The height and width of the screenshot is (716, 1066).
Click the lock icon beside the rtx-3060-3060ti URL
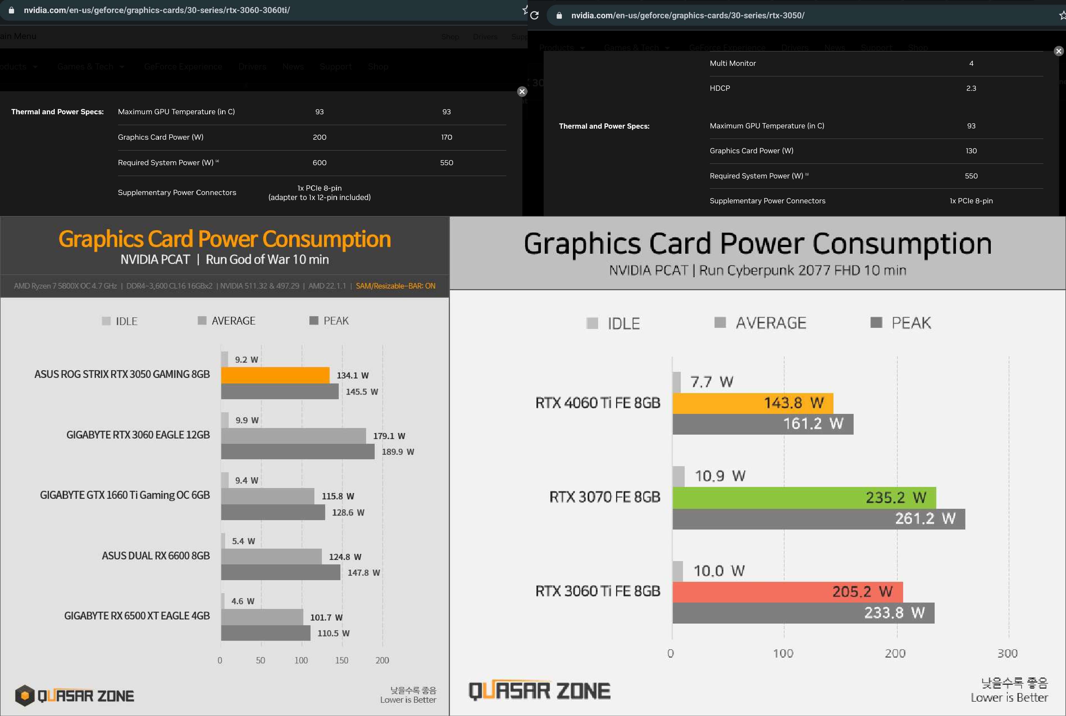pos(11,10)
